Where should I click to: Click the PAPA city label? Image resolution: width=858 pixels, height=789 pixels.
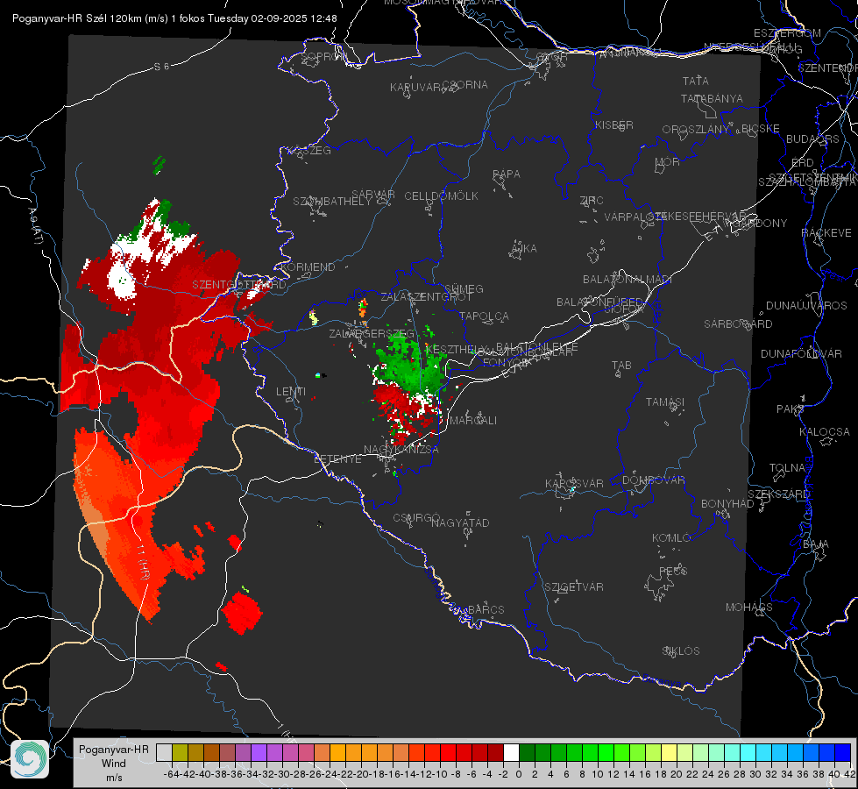[x=507, y=174]
